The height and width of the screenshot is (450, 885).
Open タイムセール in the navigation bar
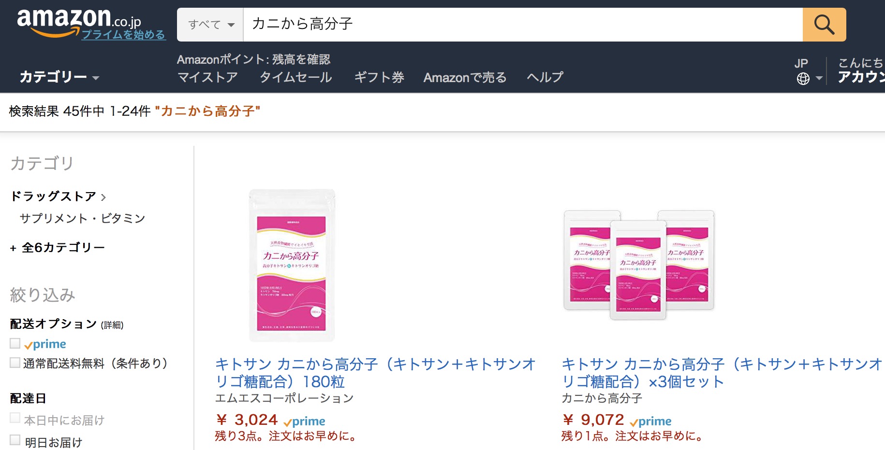[x=295, y=77]
